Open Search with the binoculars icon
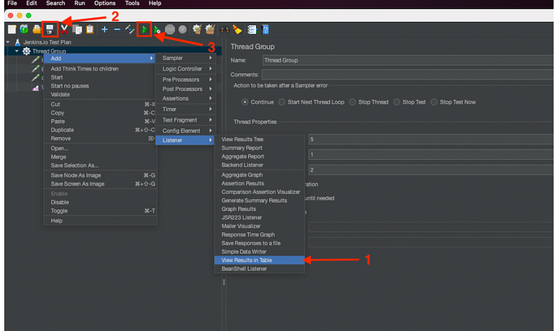Image resolution: width=556 pixels, height=331 pixels. click(224, 29)
